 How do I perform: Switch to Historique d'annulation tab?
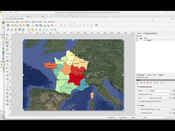(150, 33)
